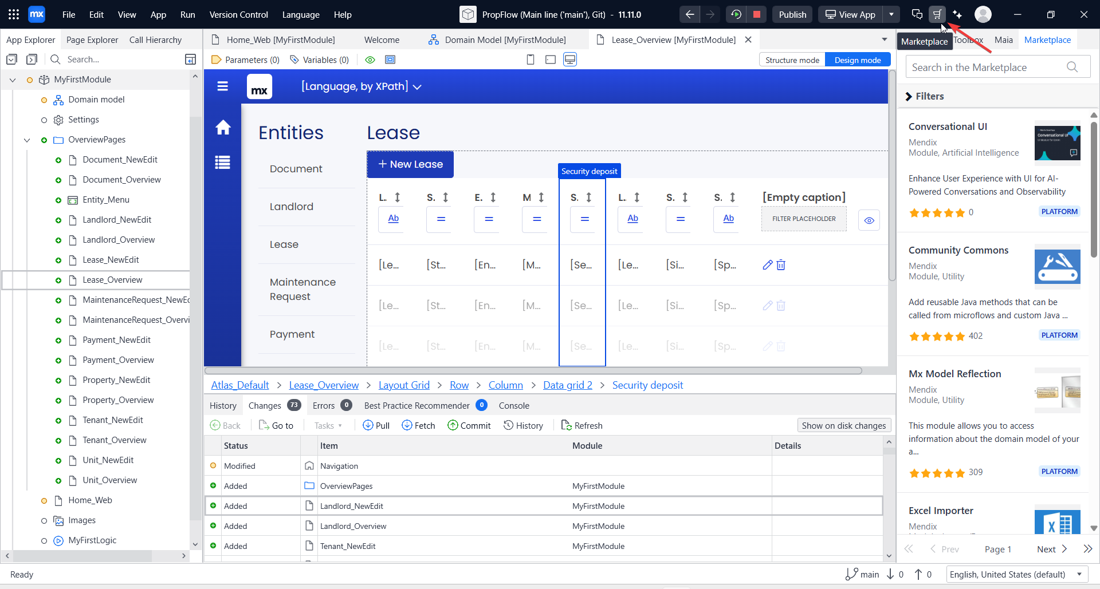Switch to the Page Explorer tab

(92, 39)
